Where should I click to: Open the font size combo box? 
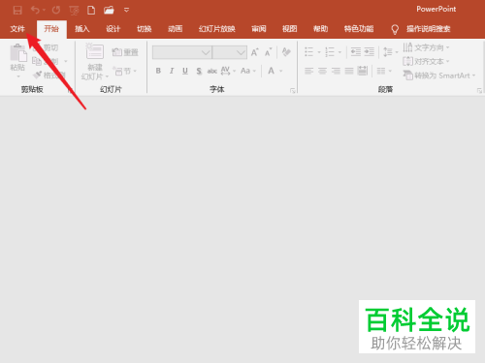pyautogui.click(x=230, y=52)
